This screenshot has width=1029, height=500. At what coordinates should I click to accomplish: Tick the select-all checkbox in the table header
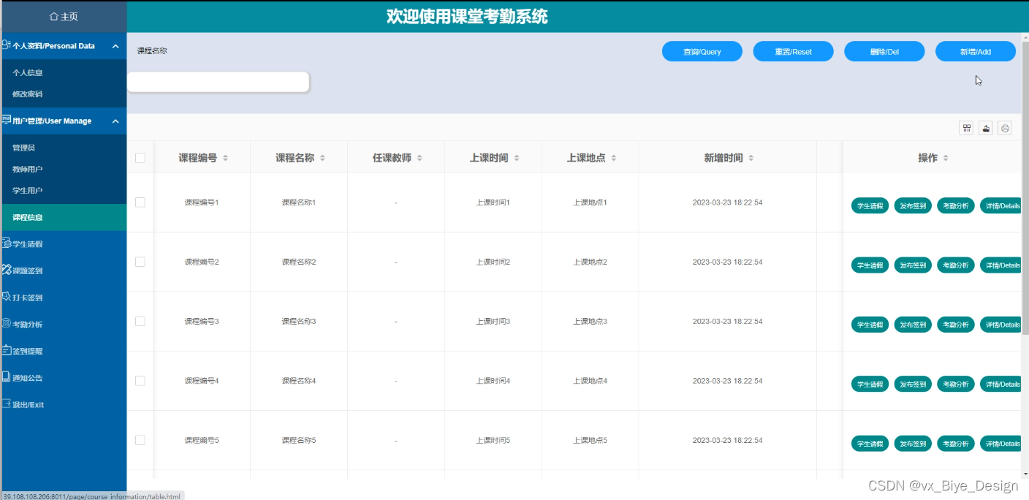[x=140, y=158]
